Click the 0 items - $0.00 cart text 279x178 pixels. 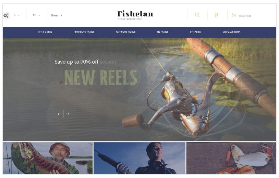click(245, 16)
